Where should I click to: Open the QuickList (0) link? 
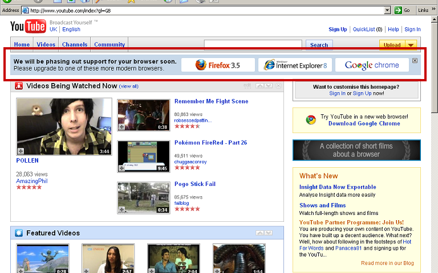click(367, 30)
